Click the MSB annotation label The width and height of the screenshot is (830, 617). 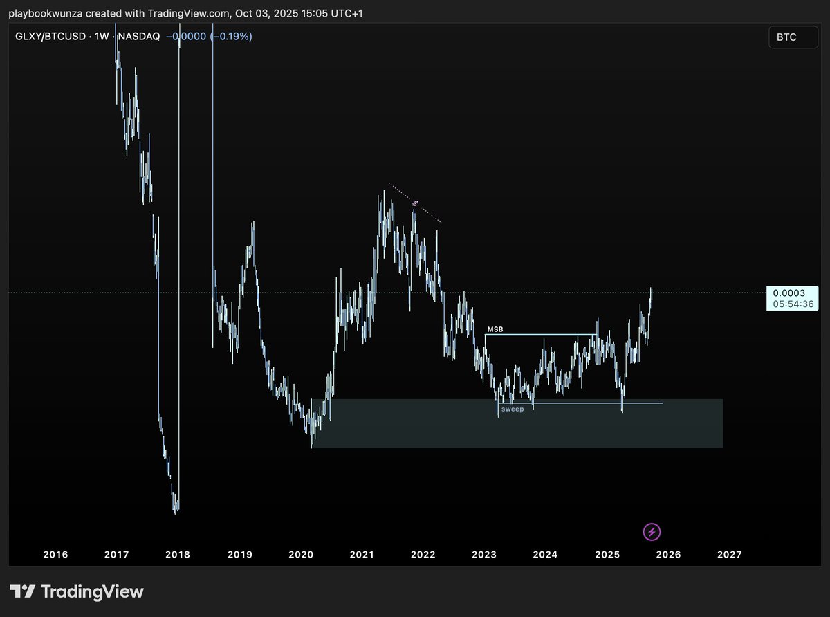pyautogui.click(x=495, y=330)
